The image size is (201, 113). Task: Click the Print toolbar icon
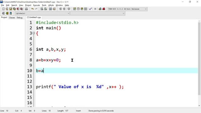coord(26,9)
